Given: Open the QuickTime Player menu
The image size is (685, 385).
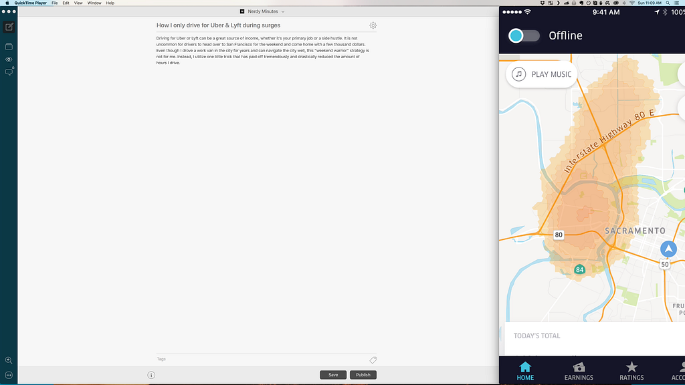Looking at the screenshot, I should pos(30,3).
